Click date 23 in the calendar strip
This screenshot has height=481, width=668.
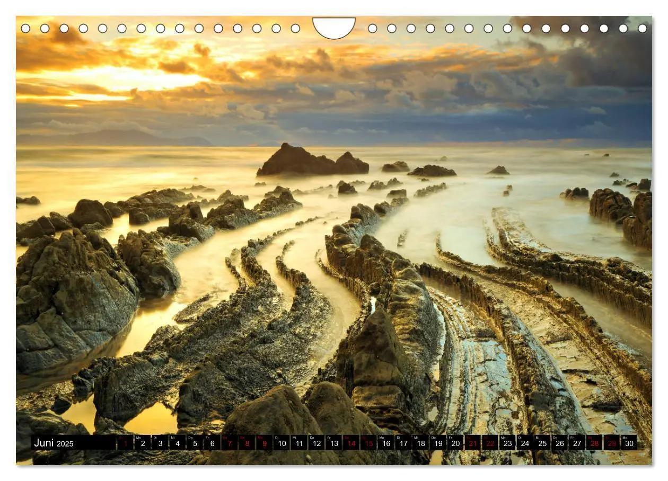[507, 443]
